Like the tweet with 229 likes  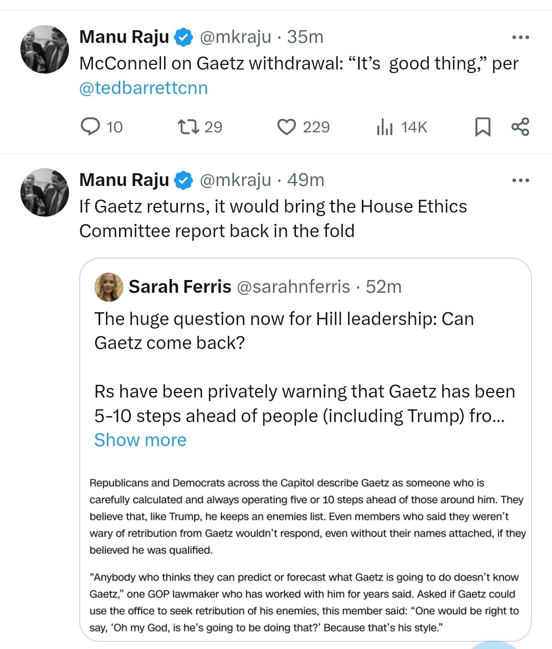pos(286,127)
